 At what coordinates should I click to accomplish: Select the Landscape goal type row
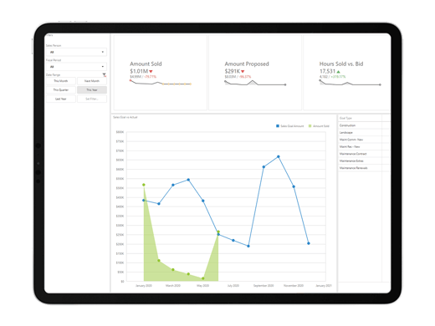click(364, 132)
